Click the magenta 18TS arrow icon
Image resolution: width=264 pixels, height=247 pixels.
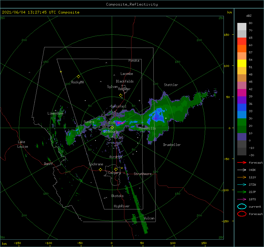(242, 199)
